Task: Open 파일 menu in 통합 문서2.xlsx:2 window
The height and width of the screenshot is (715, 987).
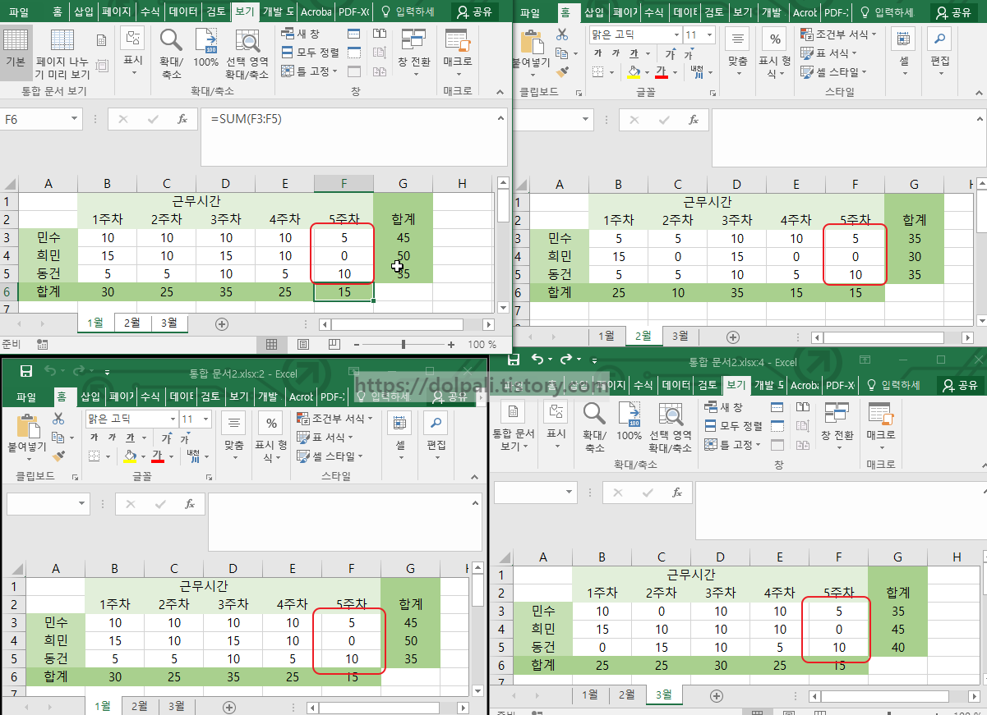Action: [26, 396]
